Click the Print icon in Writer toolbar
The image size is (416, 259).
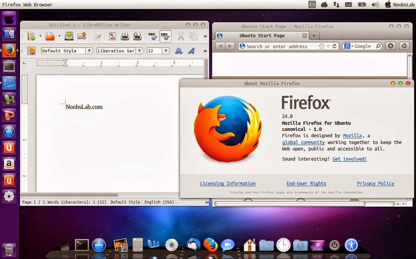(125, 36)
